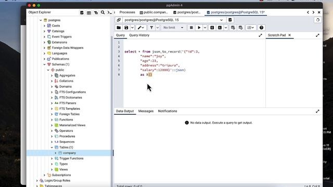Close the Scratch Pad tab
The width and height of the screenshot is (333, 187).
[289, 35]
